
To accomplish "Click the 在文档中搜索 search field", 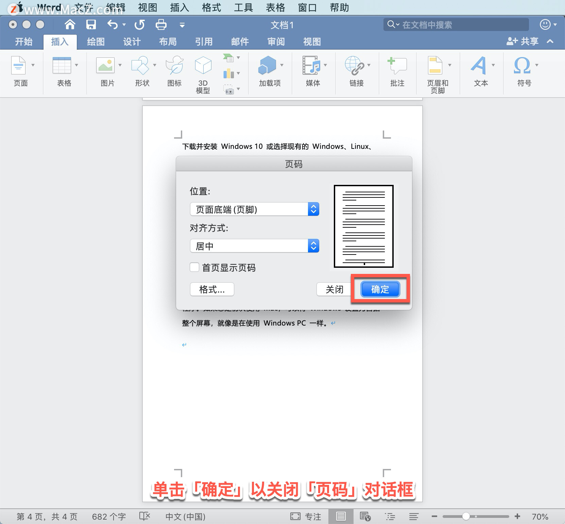I will pyautogui.click(x=456, y=24).
